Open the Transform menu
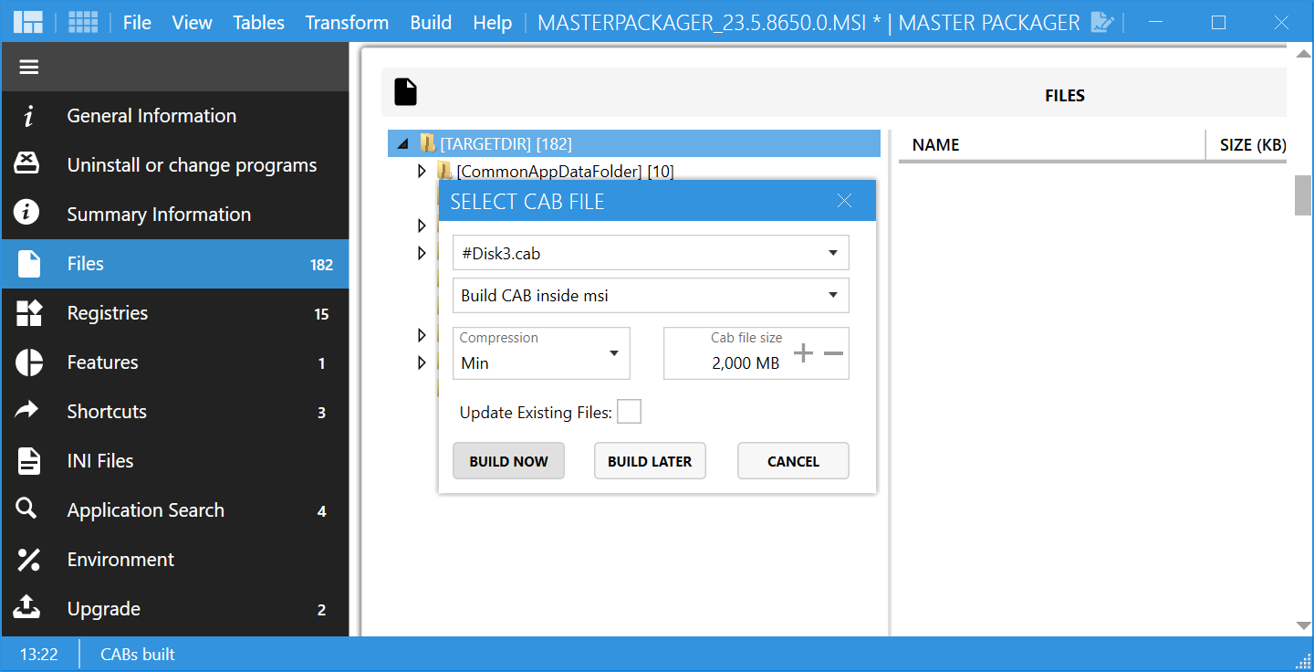 347,22
